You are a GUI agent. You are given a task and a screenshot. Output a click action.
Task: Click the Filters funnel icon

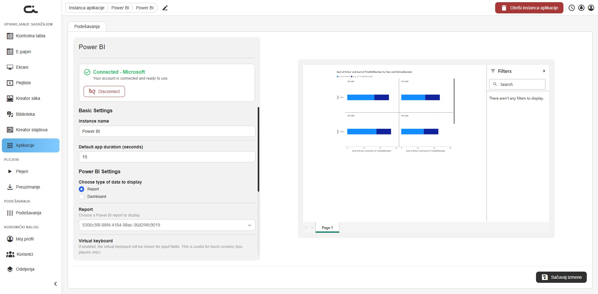pos(493,71)
